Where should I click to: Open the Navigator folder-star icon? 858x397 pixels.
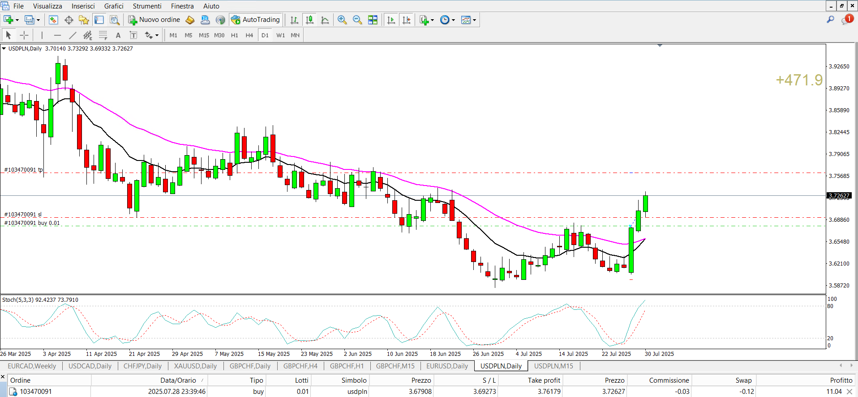click(x=84, y=20)
